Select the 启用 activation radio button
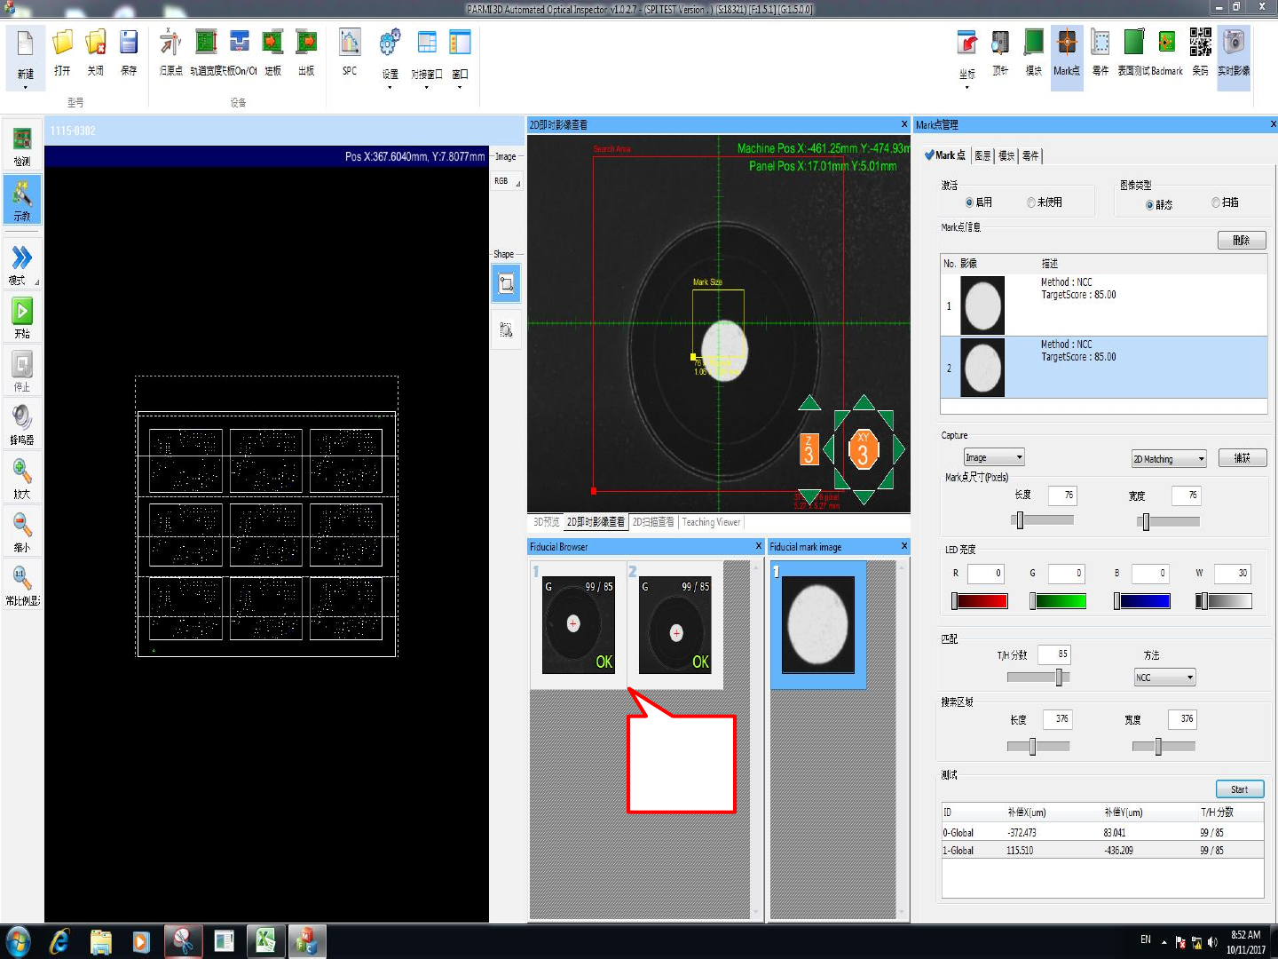This screenshot has height=959, width=1278. (x=969, y=202)
